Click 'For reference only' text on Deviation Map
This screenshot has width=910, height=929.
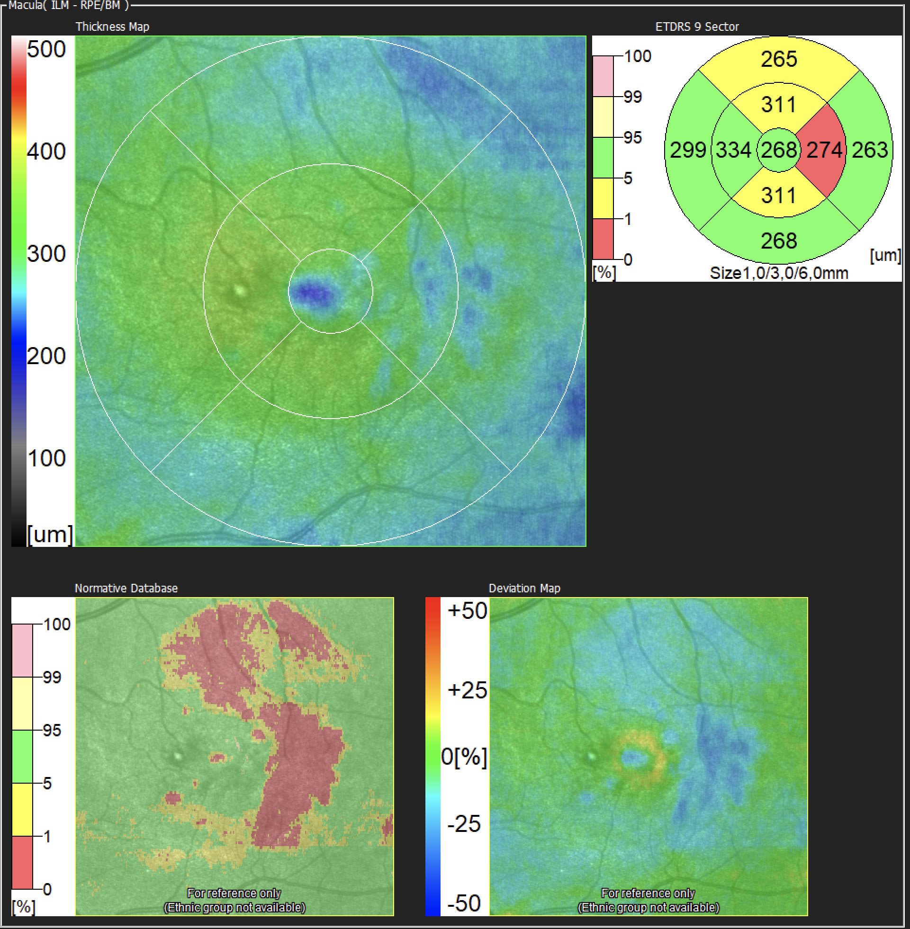(648, 893)
